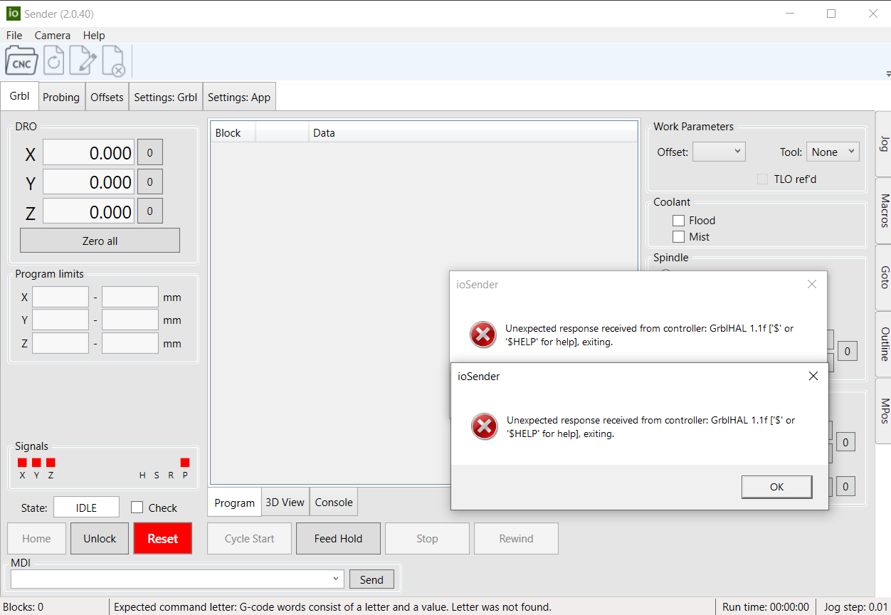Click the Z DRO position field
Screen dimensions: 891x615
[88, 211]
